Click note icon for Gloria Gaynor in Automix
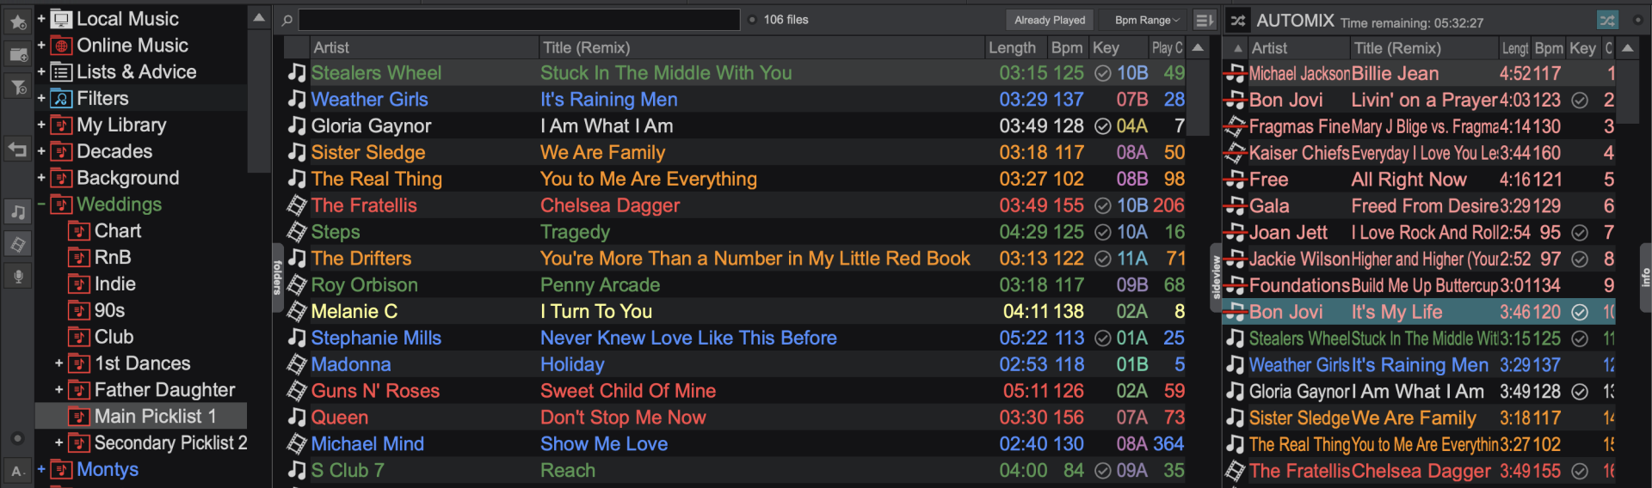This screenshot has width=1652, height=488. tap(1235, 392)
